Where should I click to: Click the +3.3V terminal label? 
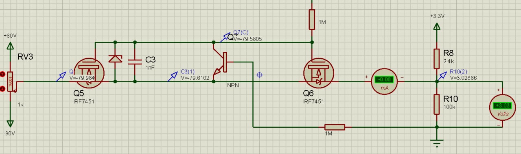[x=437, y=16]
